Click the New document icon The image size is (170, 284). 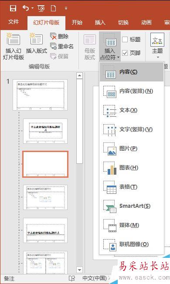[x=53, y=8]
